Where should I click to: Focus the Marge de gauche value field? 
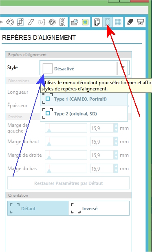click(x=102, y=128)
